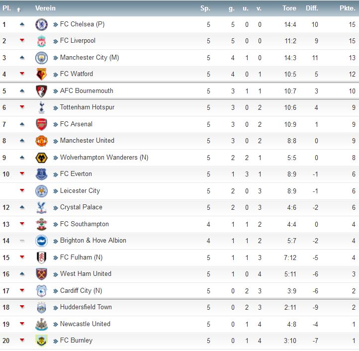Image resolution: width=359 pixels, height=351 pixels.
Task: Click the Newcastle United crest
Action: click(x=41, y=324)
